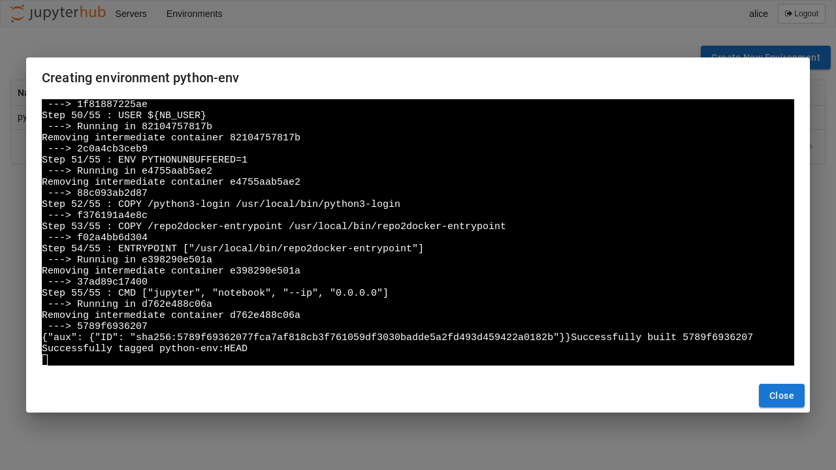Click the Step 52/55 COPY python3-login line

point(221,204)
